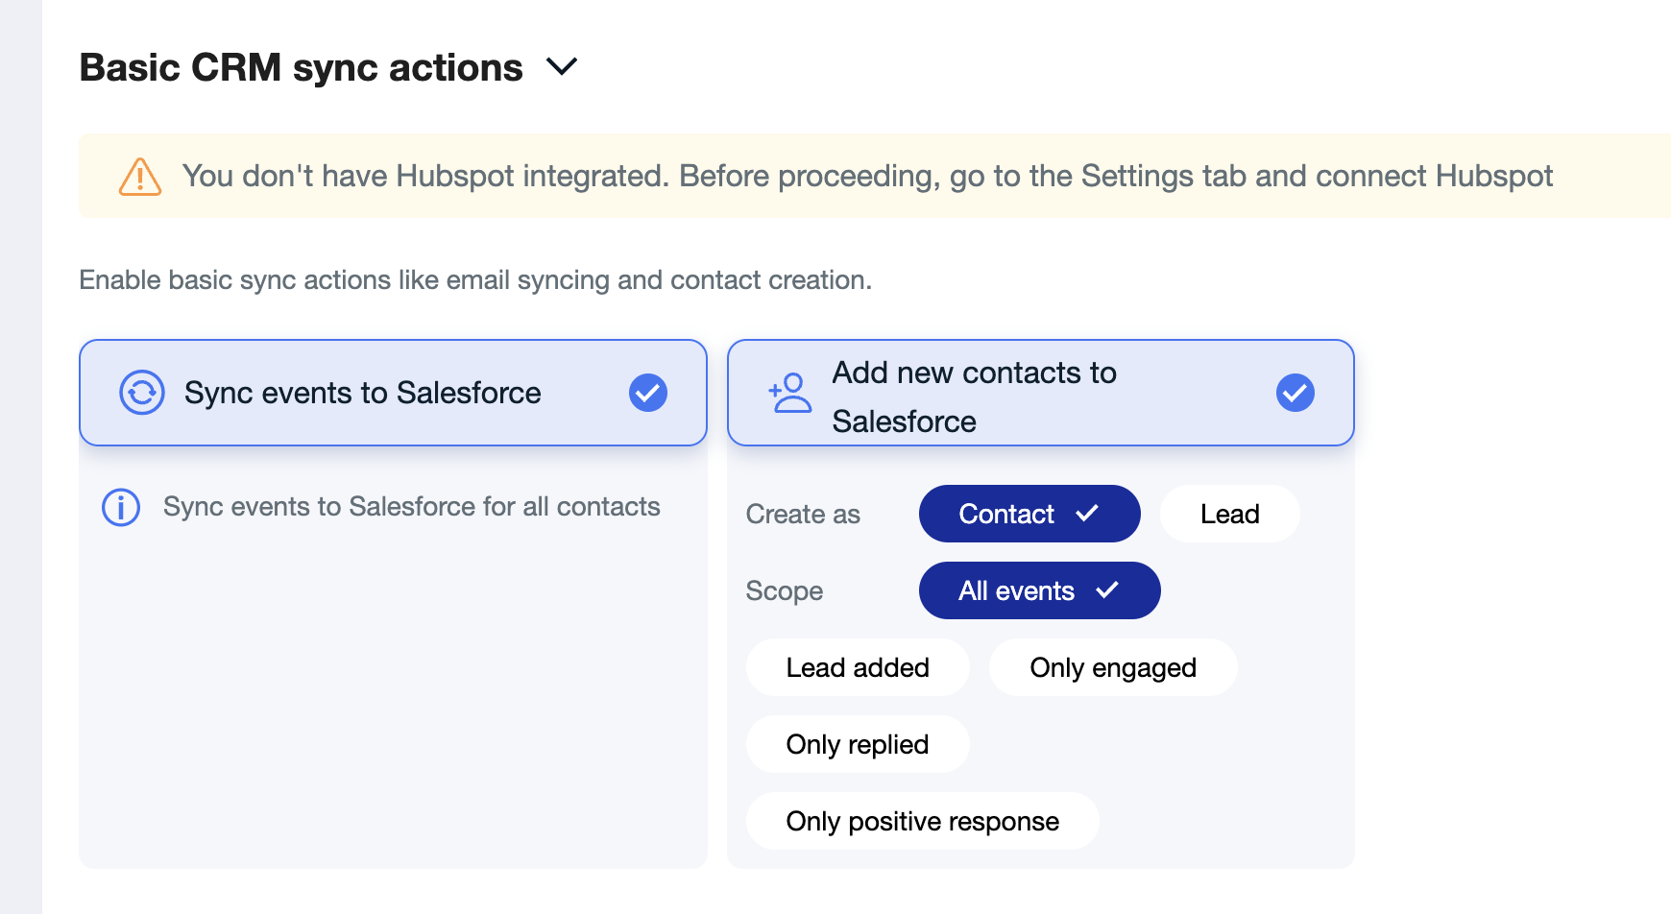Set scope to Lead added

tap(858, 667)
